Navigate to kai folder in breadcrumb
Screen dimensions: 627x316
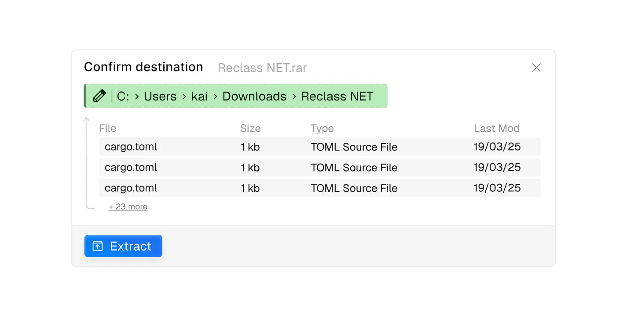click(x=199, y=97)
